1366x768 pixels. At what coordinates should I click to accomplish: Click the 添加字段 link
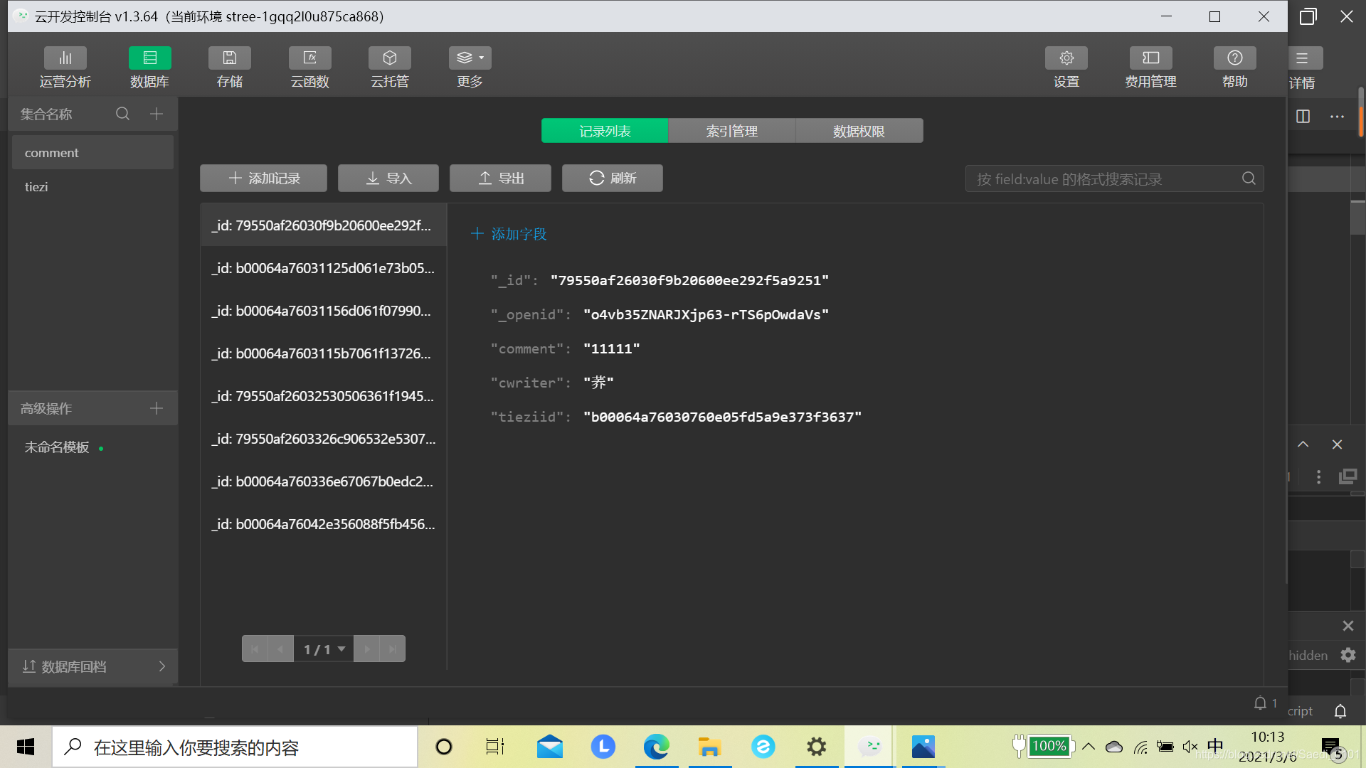click(x=509, y=234)
